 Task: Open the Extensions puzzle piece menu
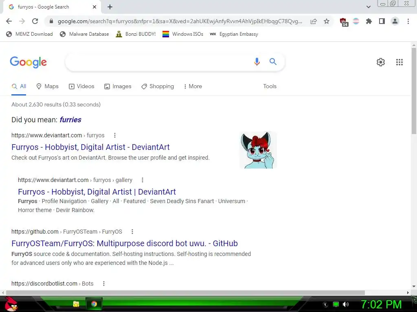pos(369,21)
